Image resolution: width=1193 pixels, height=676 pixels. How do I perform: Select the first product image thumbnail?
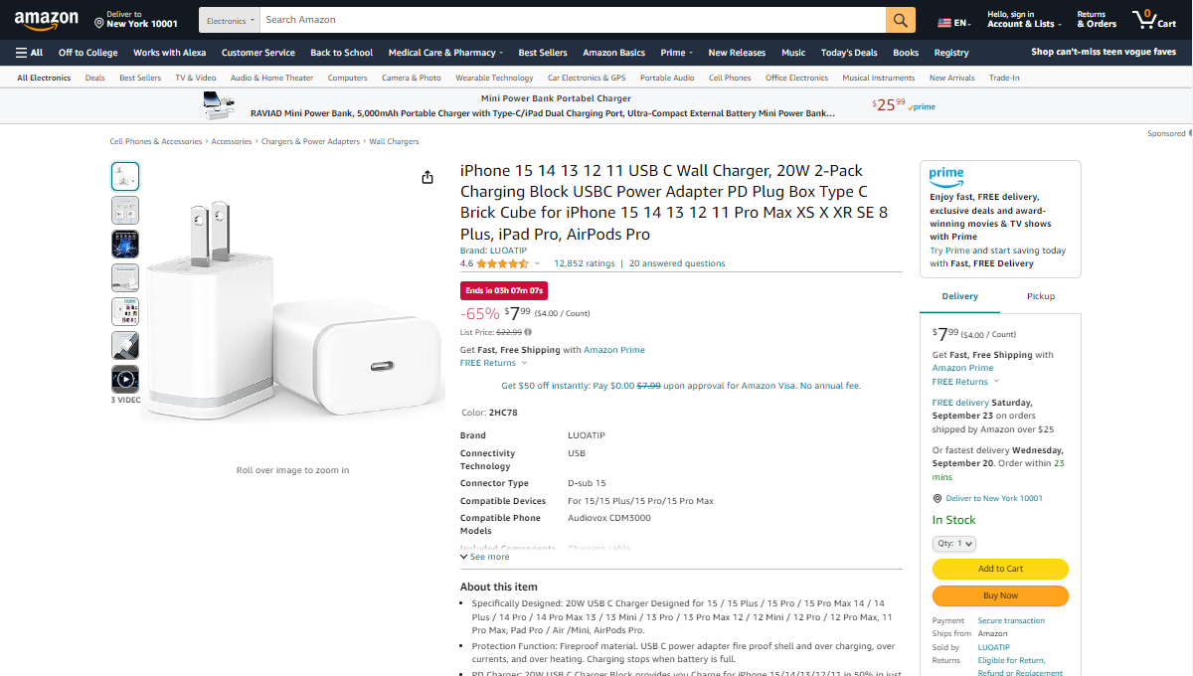point(125,176)
